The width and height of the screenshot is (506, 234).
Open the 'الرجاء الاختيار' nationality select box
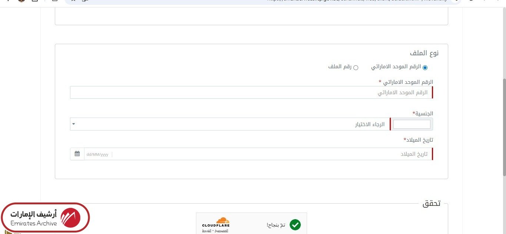pyautogui.click(x=230, y=124)
